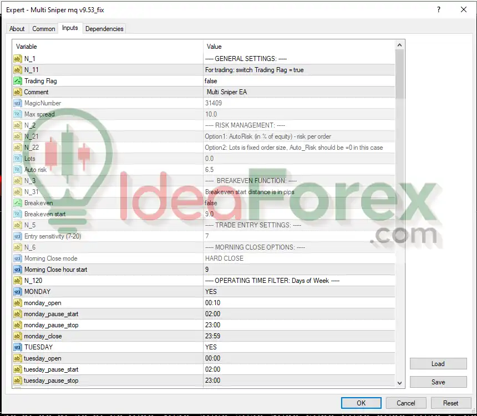The image size is (477, 416).
Task: Click the boolean icon beside Breakeven
Action: tap(17, 203)
